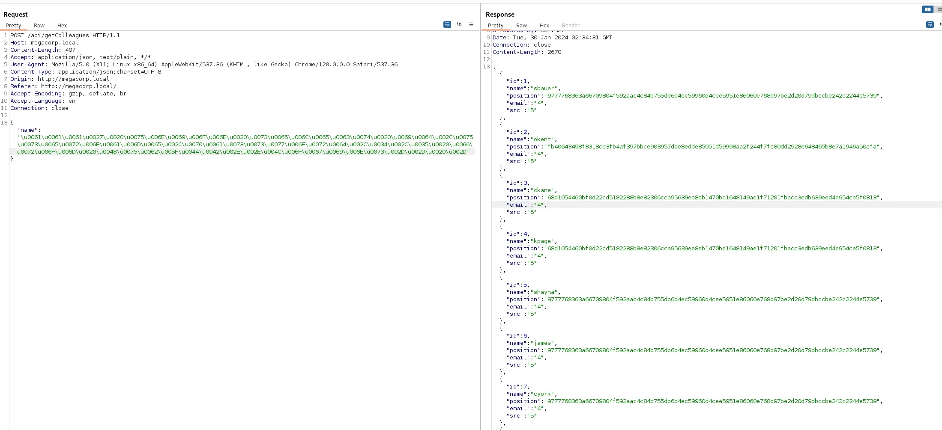Toggle word wrap in Response panel
This screenshot has height=430, width=942.
(x=930, y=25)
